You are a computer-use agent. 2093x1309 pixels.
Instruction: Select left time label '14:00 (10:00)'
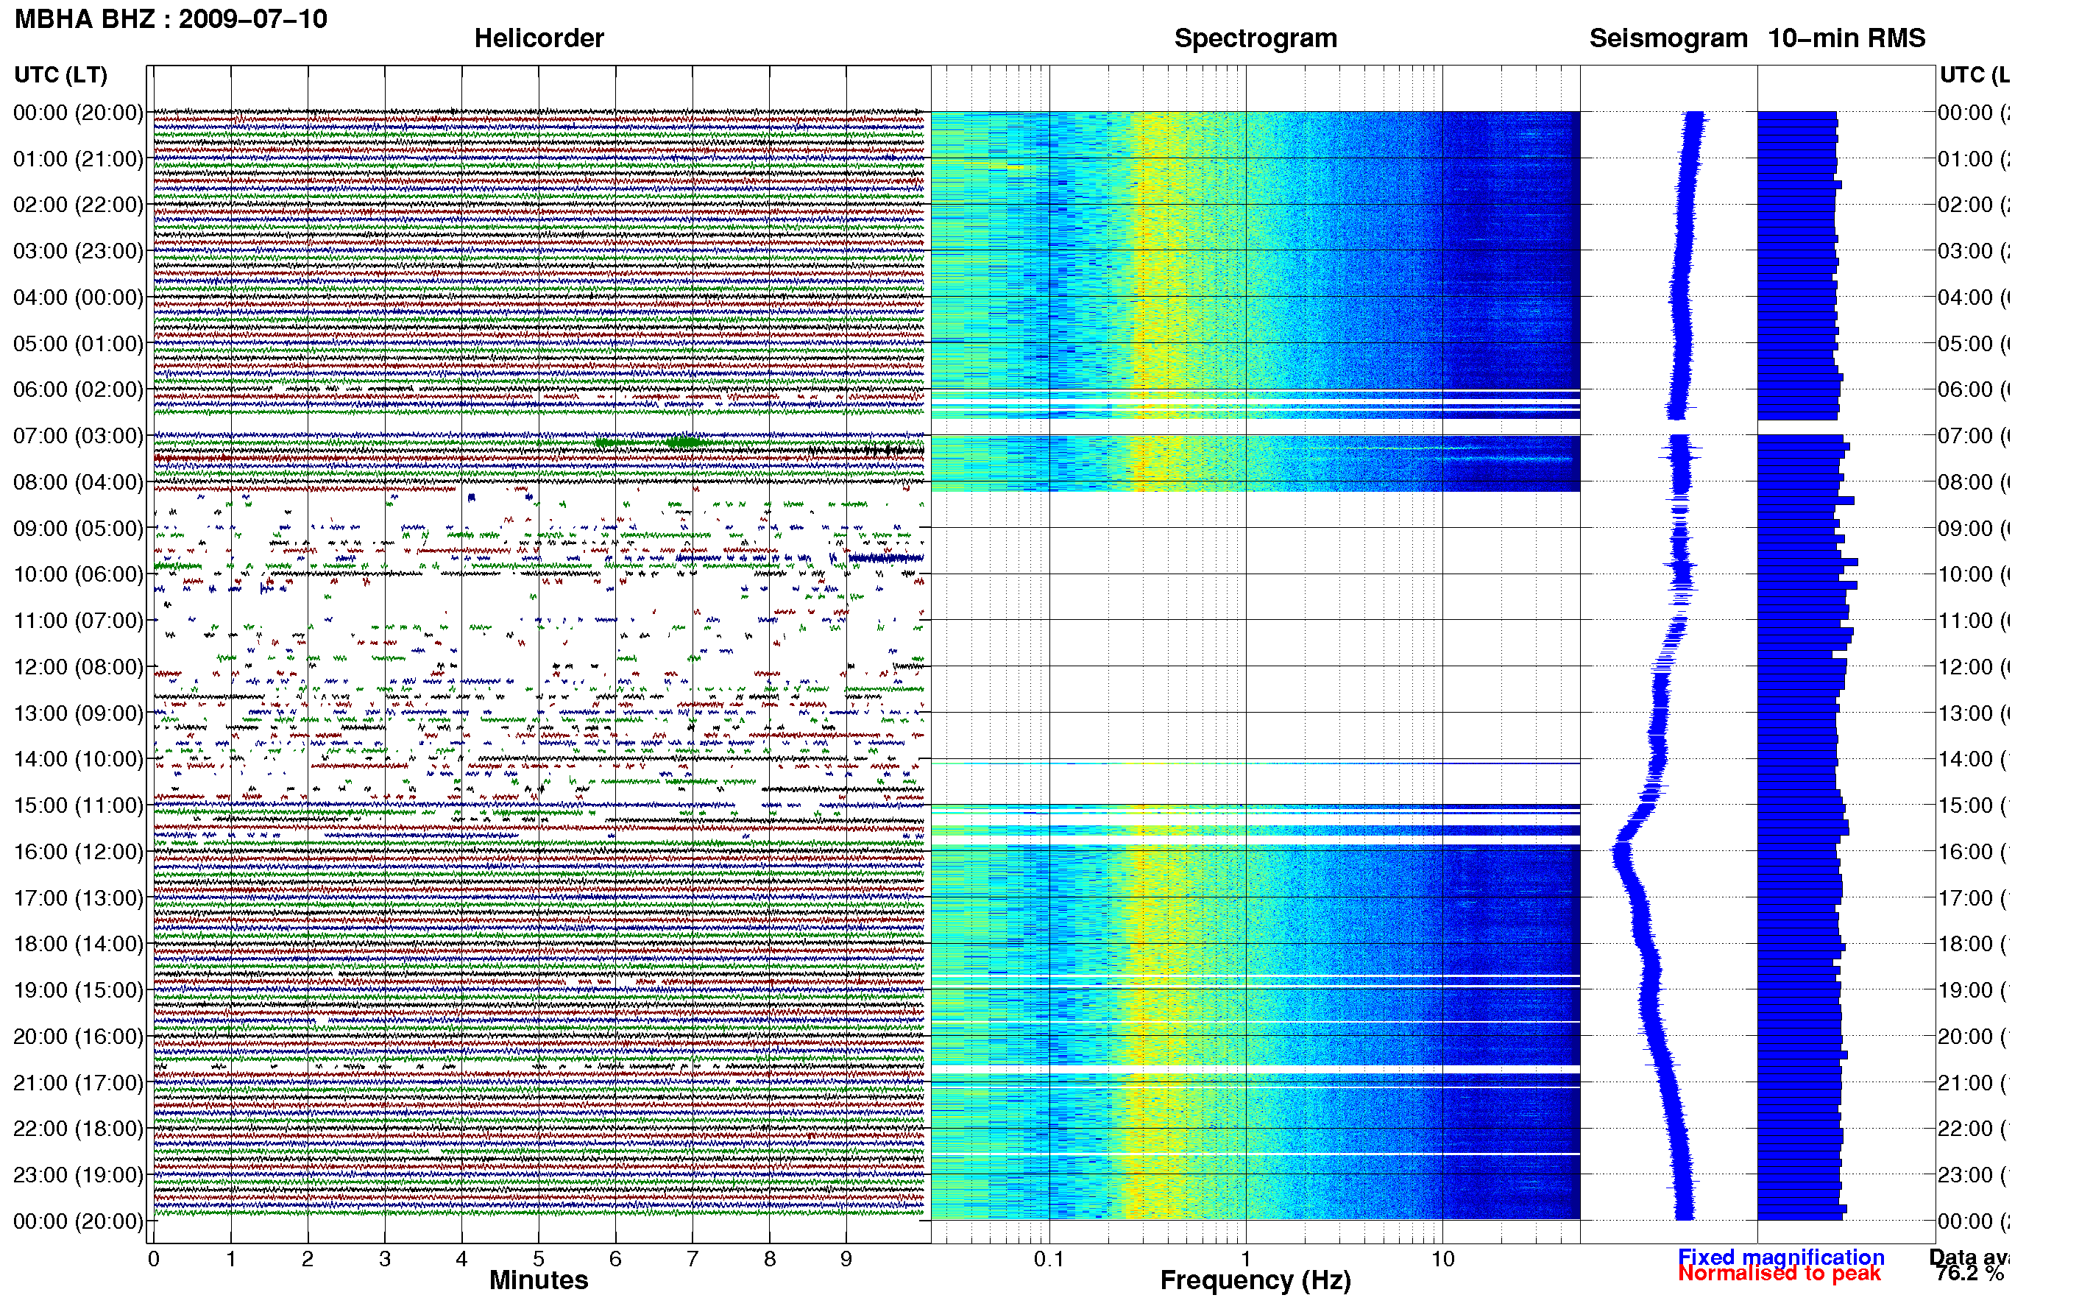pos(78,759)
